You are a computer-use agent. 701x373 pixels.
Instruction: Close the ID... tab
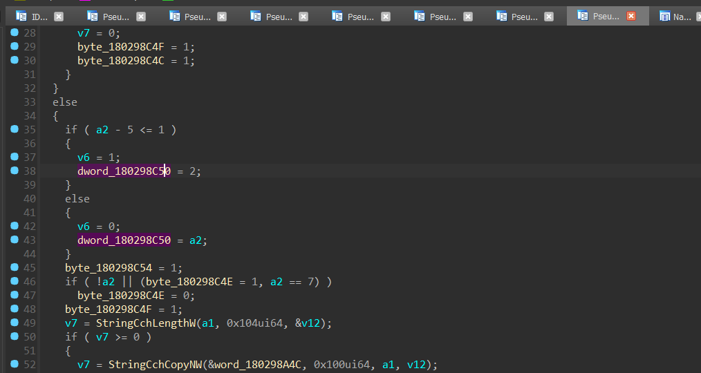pos(59,17)
